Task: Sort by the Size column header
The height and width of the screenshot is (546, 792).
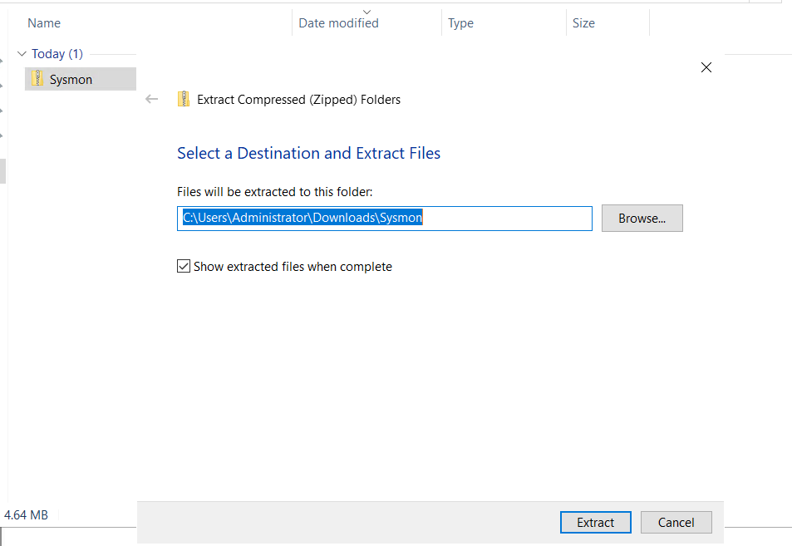Action: coord(583,23)
